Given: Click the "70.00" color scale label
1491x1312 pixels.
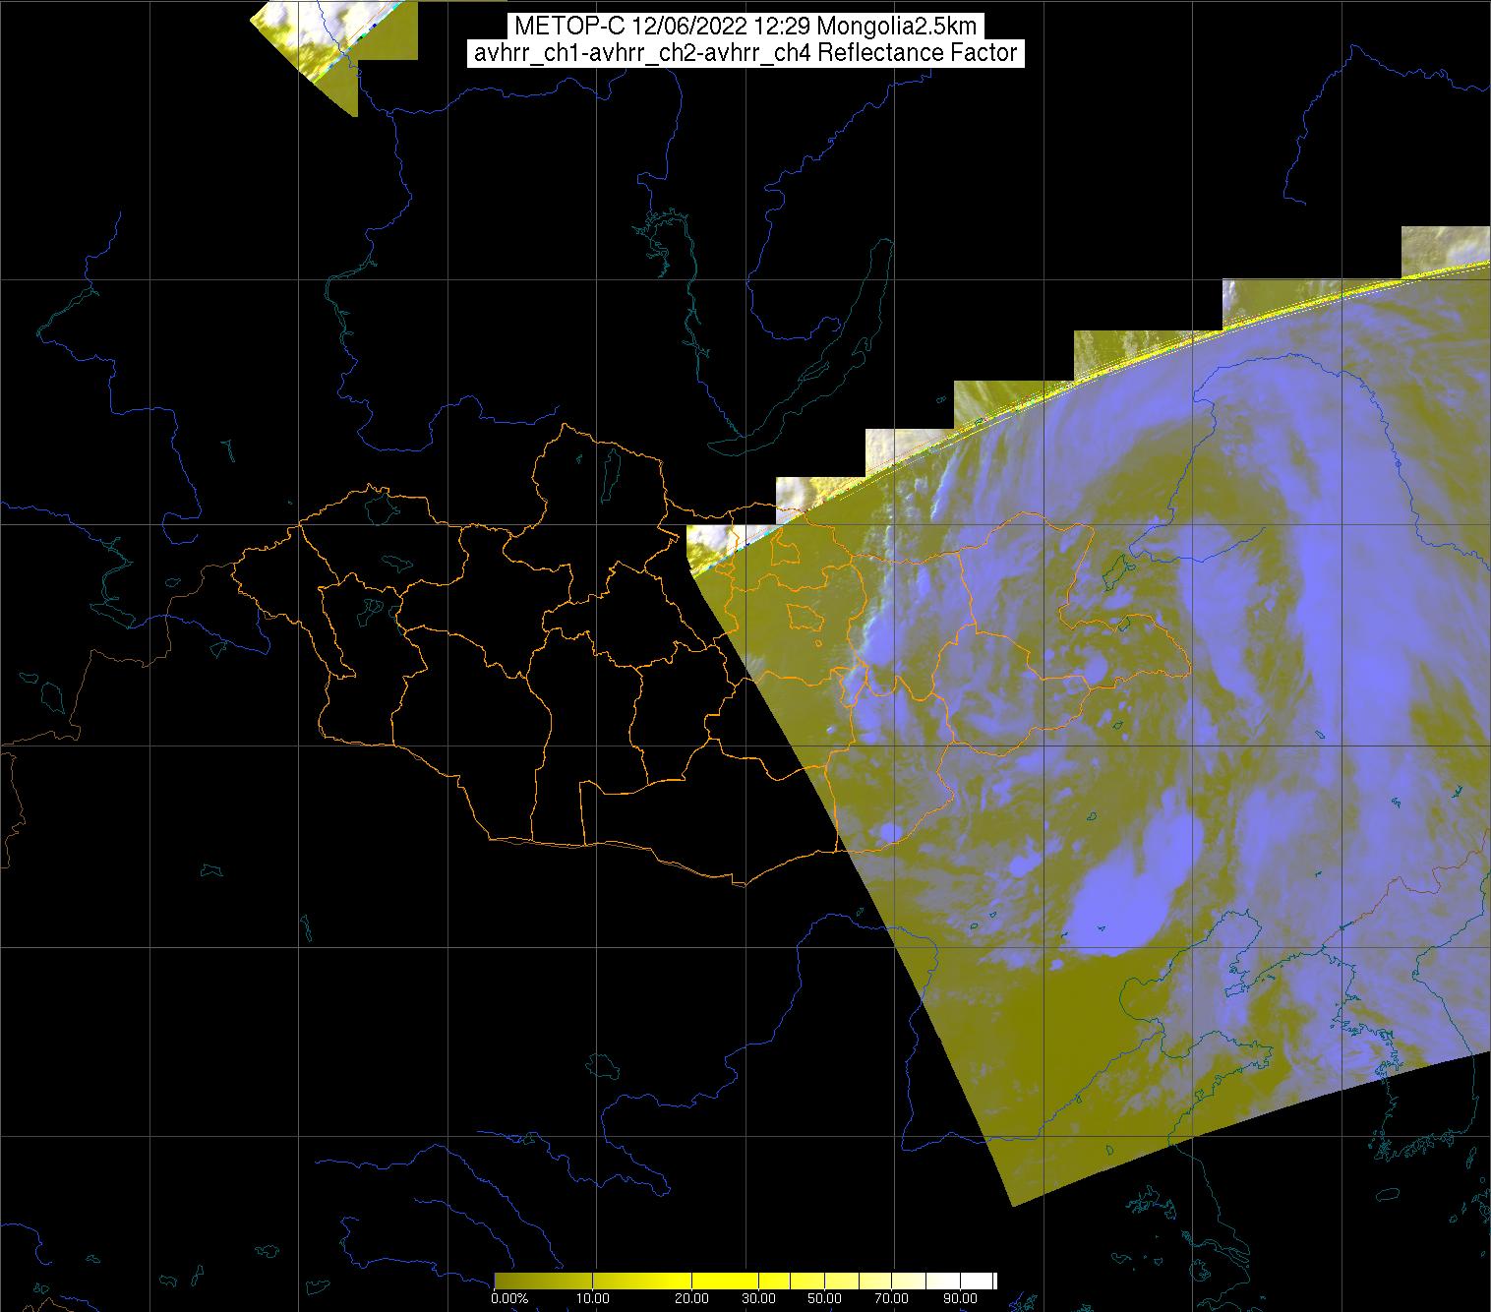Looking at the screenshot, I should pyautogui.click(x=893, y=1299).
